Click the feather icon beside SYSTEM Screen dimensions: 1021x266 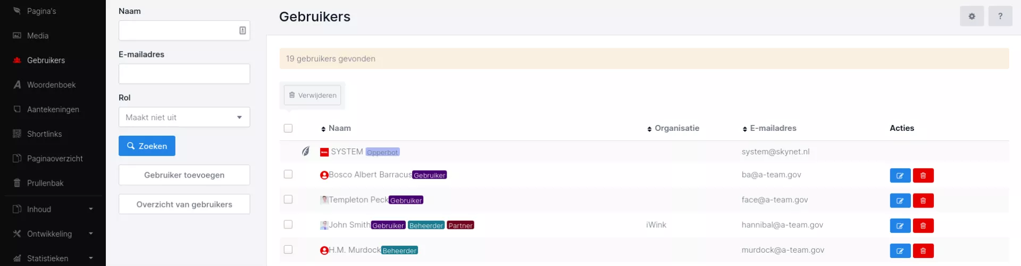pyautogui.click(x=306, y=152)
